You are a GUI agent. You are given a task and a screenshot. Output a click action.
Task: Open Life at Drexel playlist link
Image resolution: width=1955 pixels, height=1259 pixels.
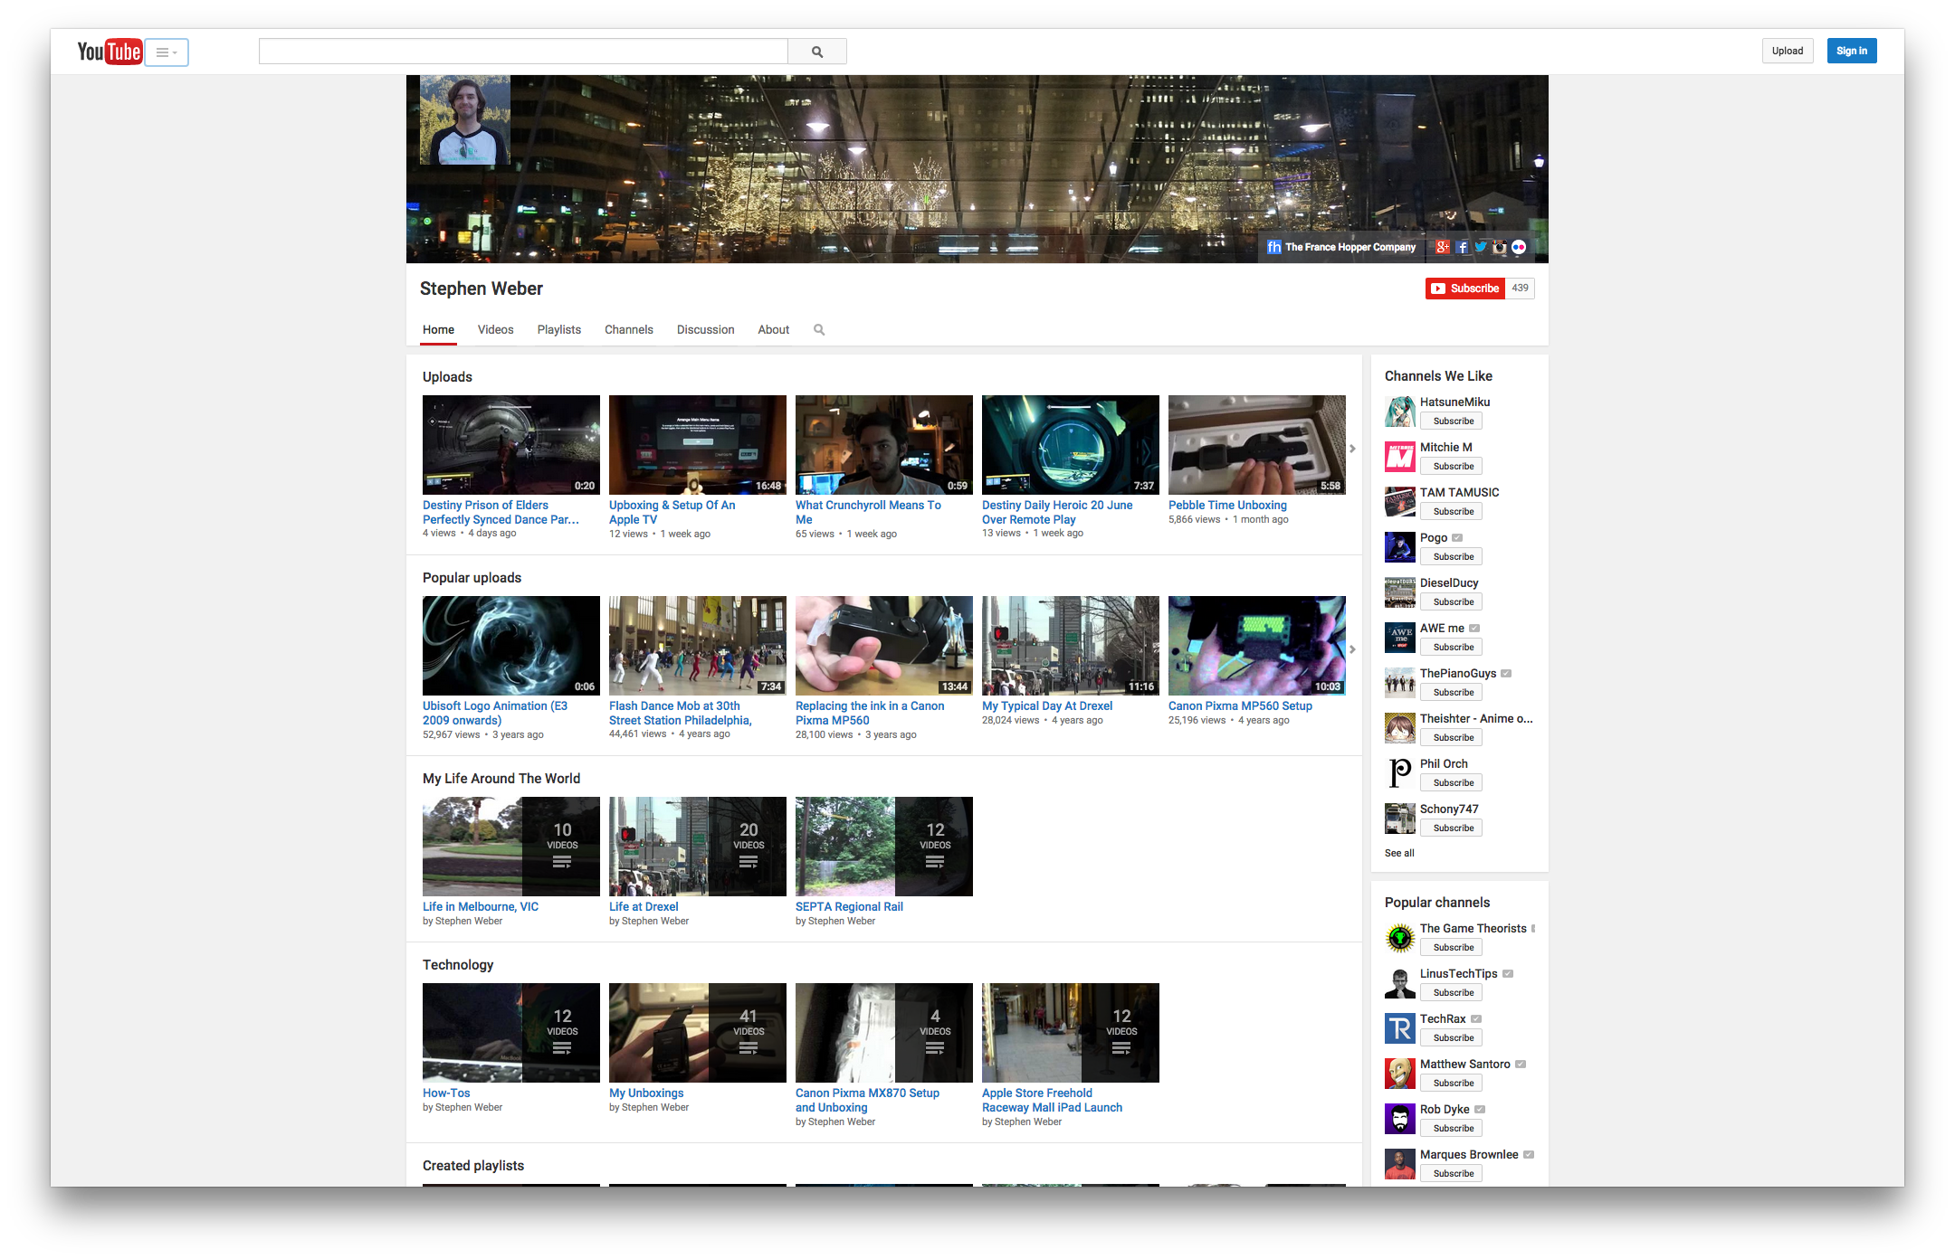click(x=644, y=907)
